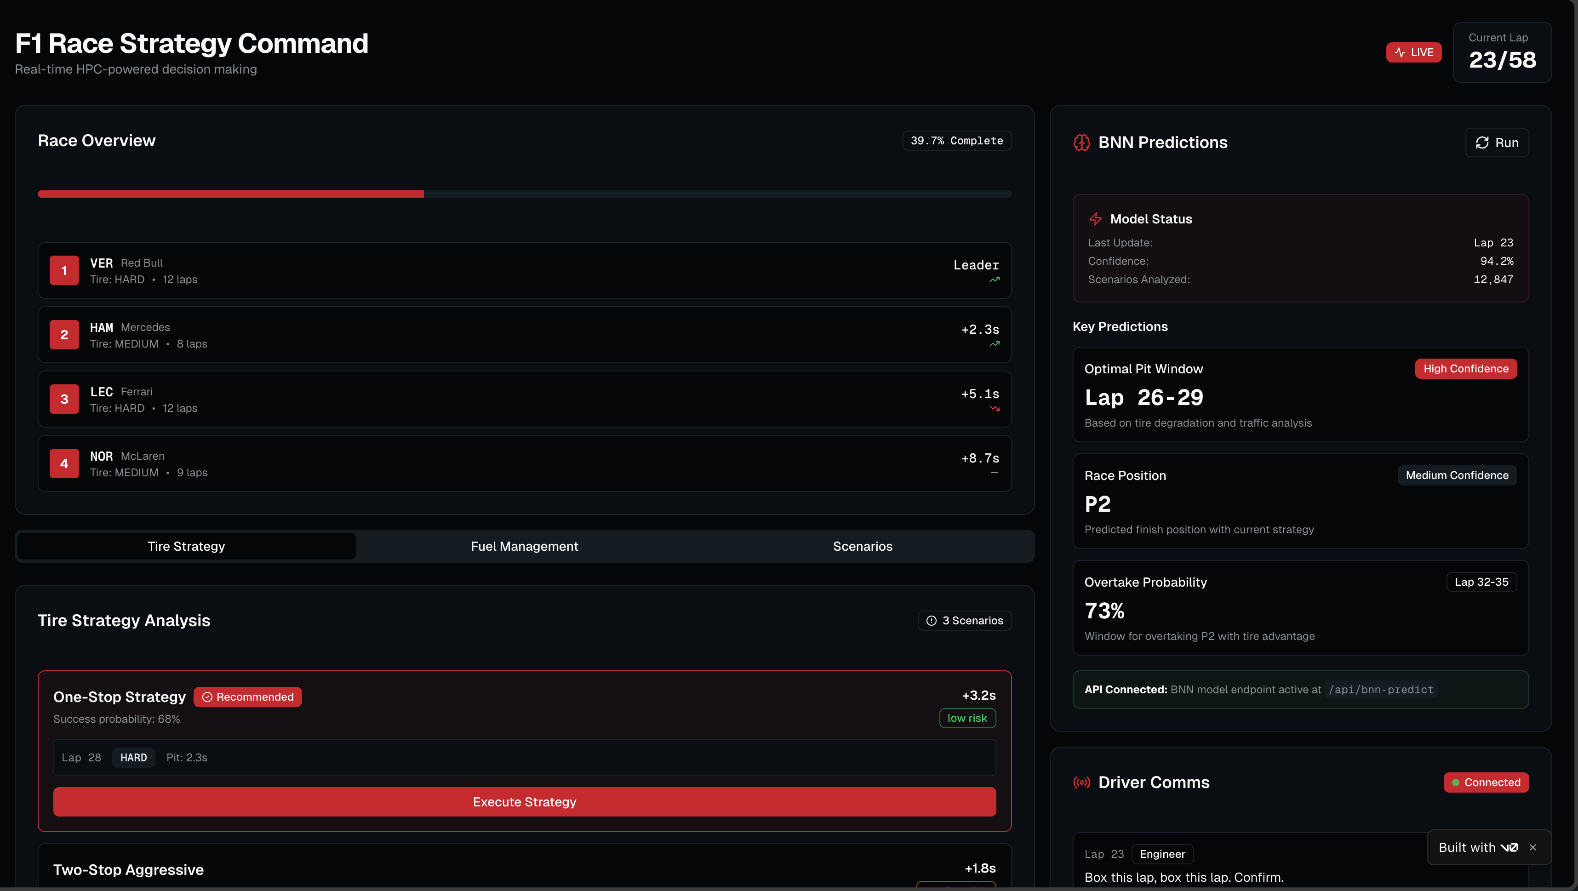Switch to the Fuel Management tab
This screenshot has width=1578, height=891.
pyautogui.click(x=524, y=546)
